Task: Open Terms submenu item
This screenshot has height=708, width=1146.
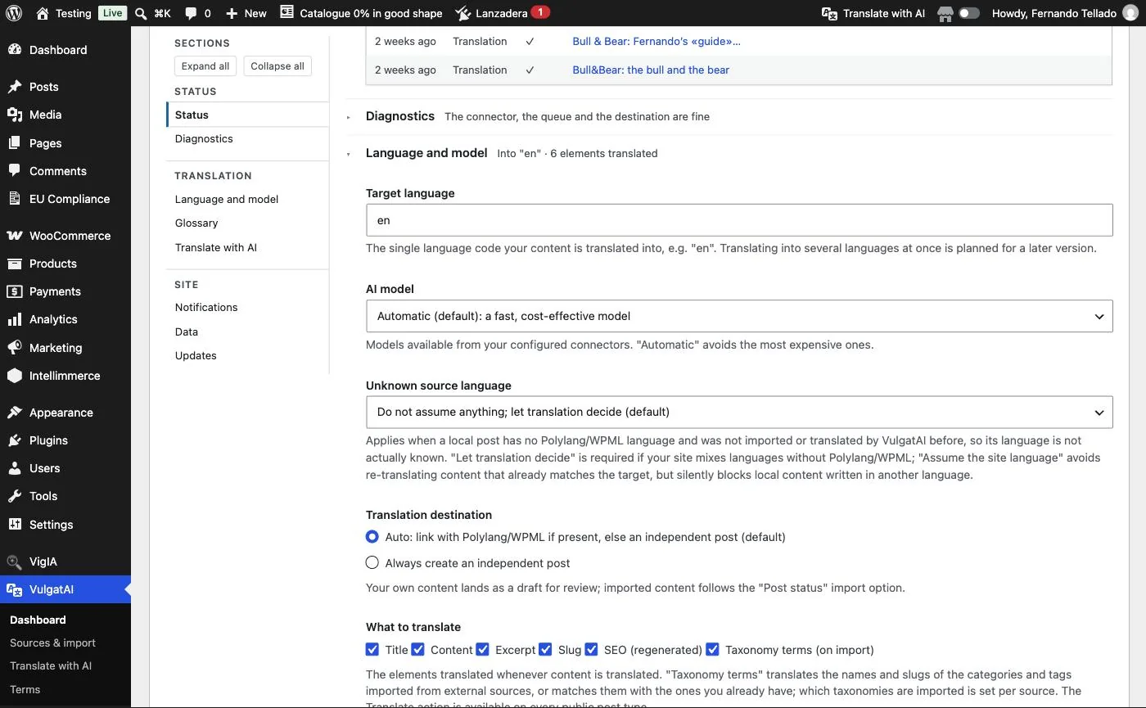Action: click(x=25, y=689)
